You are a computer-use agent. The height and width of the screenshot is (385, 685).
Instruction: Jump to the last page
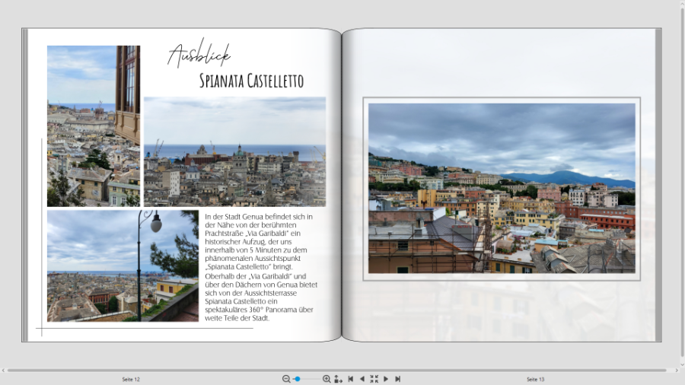(397, 379)
